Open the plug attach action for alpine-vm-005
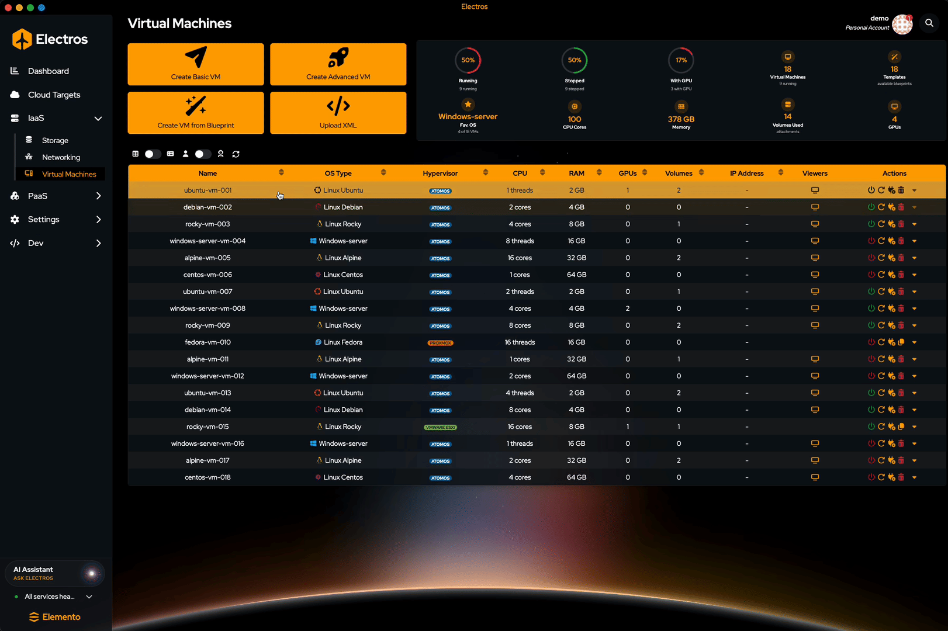 891,258
